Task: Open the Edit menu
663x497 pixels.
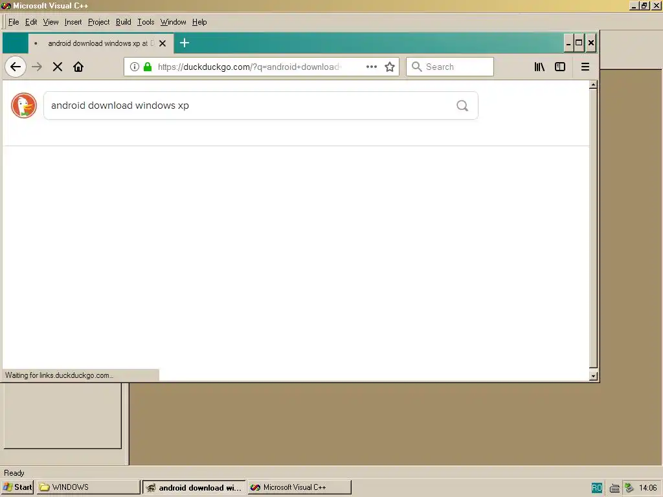Action: tap(31, 22)
